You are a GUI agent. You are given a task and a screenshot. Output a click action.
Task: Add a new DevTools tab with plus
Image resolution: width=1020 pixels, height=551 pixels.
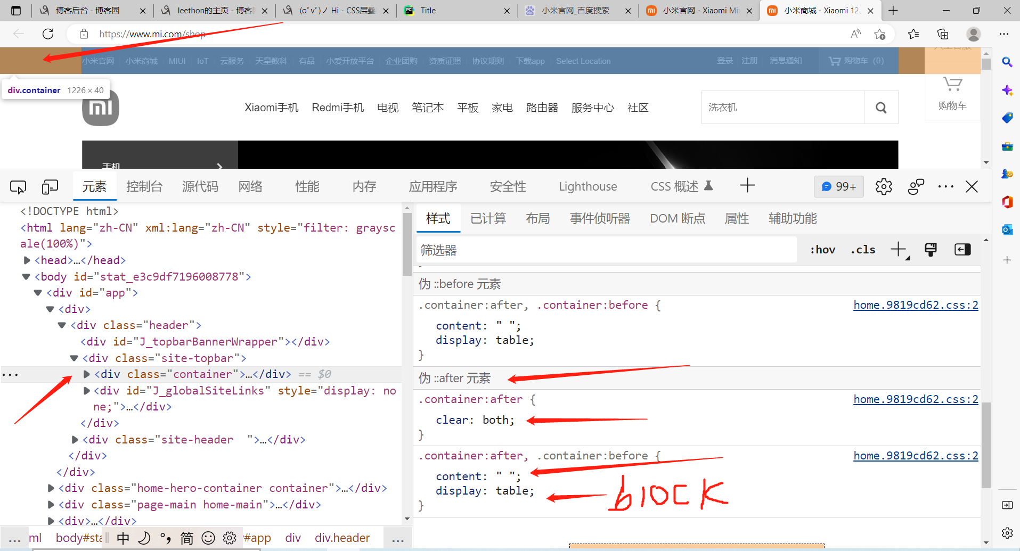click(747, 185)
